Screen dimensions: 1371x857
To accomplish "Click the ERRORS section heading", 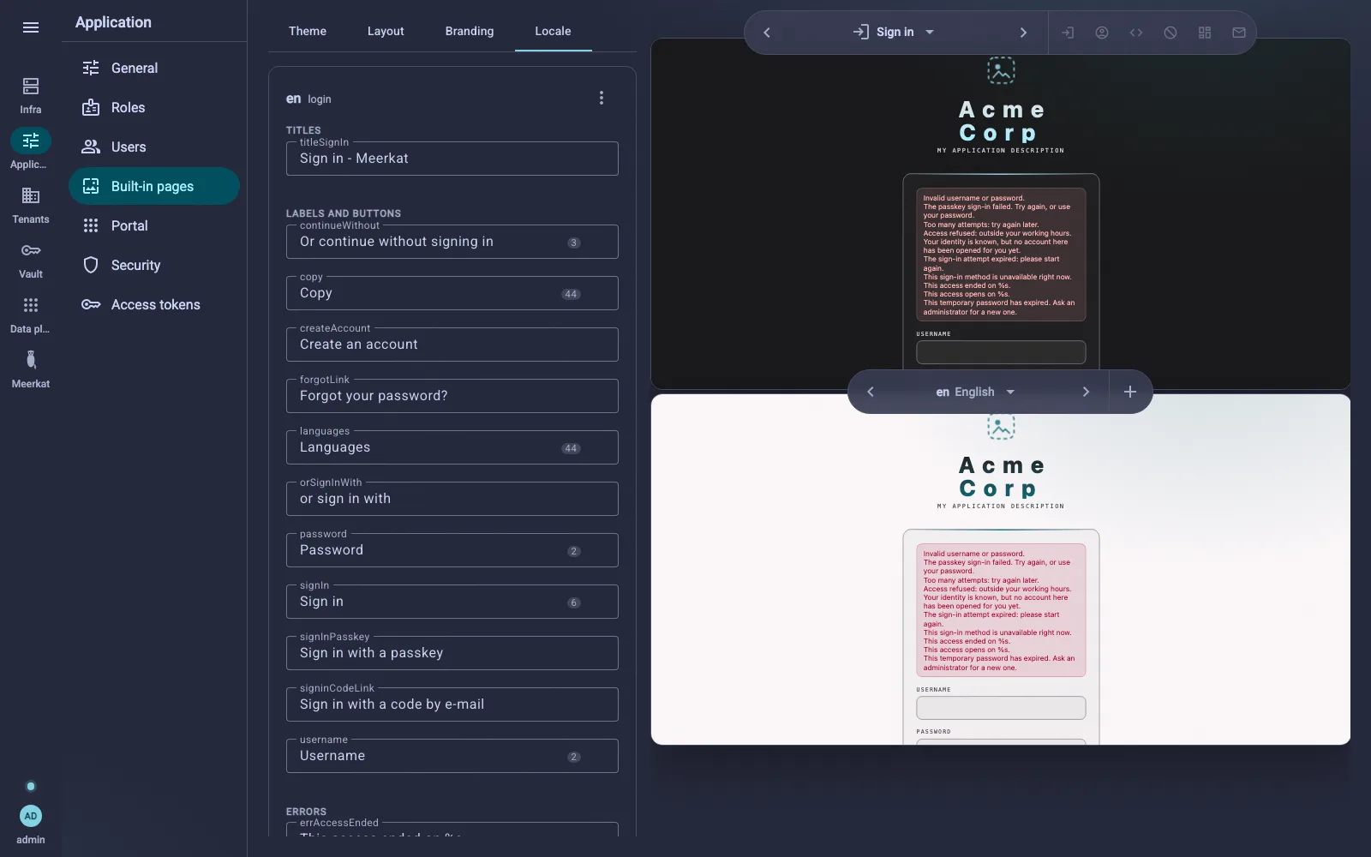I will (306, 812).
